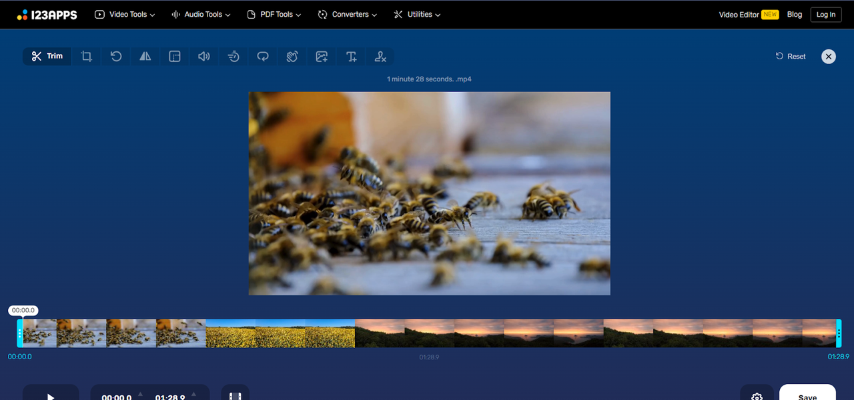Click the video preview of the bees
Image resolution: width=854 pixels, height=400 pixels.
click(430, 193)
